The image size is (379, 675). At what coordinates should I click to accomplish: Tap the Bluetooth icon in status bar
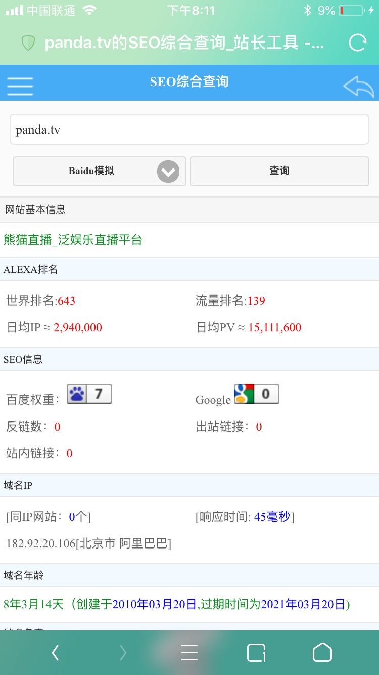(x=307, y=10)
